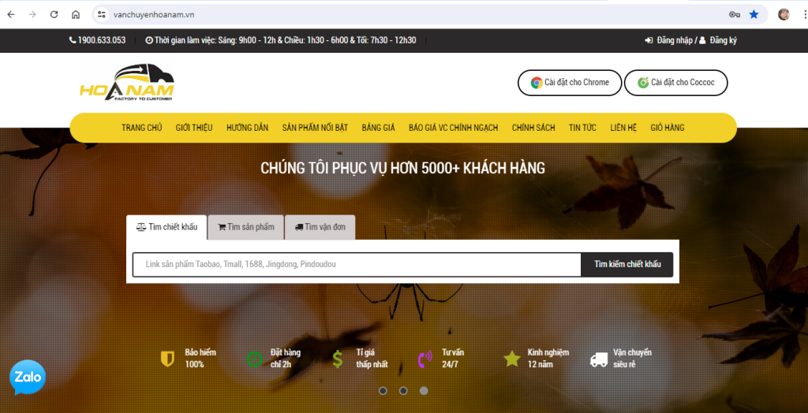Image resolution: width=808 pixels, height=413 pixels.
Task: Open the GIỎ HÀNG cart menu item
Action: pyautogui.click(x=668, y=128)
